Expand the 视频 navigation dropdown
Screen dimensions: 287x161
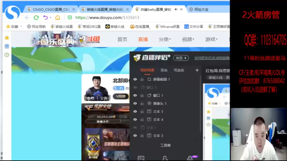(x=193, y=39)
